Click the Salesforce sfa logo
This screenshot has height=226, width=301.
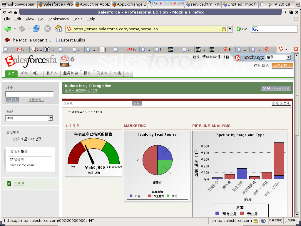tap(31, 61)
